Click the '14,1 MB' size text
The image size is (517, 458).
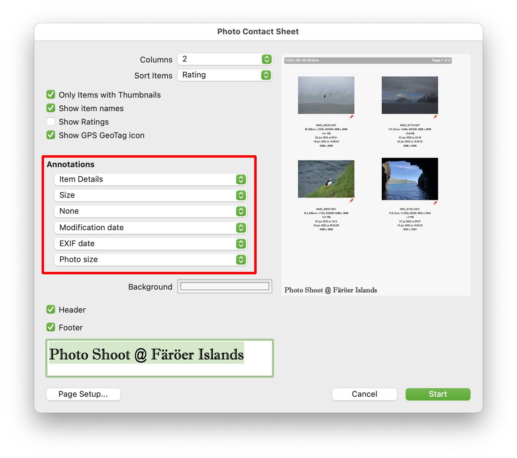[326, 133]
